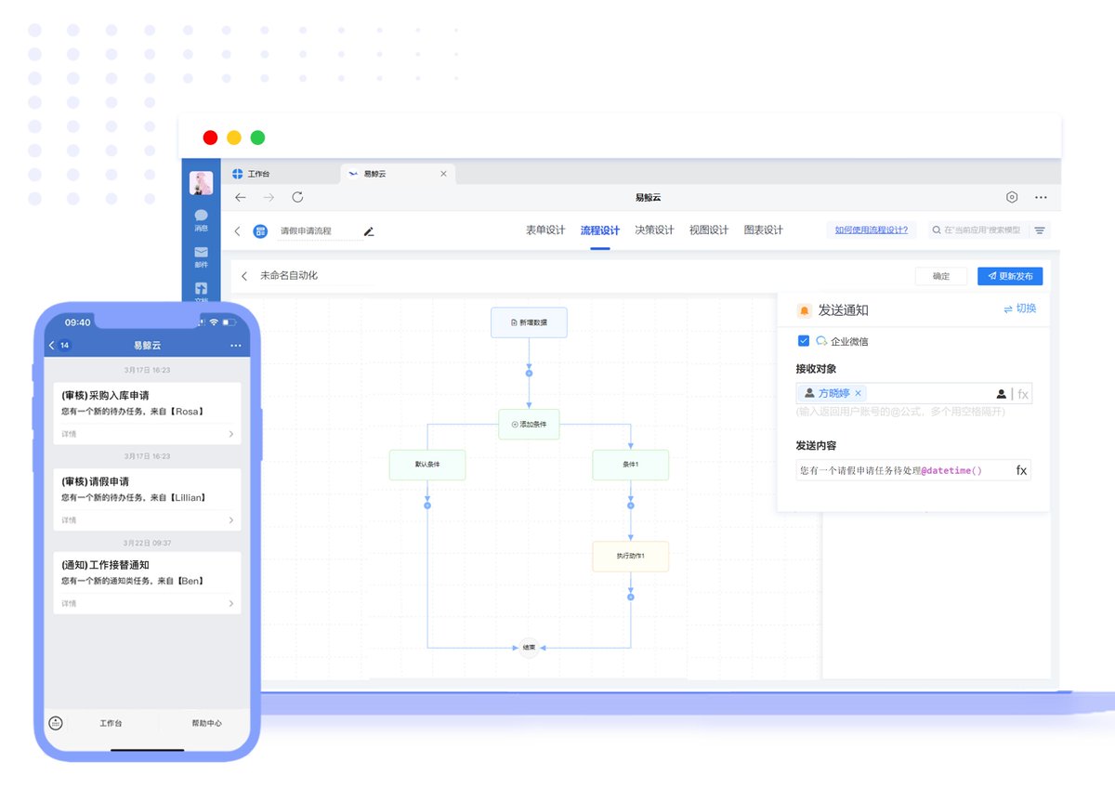The image size is (1115, 788).
Task: Switch to the 图表设计 tab
Action: 764,230
